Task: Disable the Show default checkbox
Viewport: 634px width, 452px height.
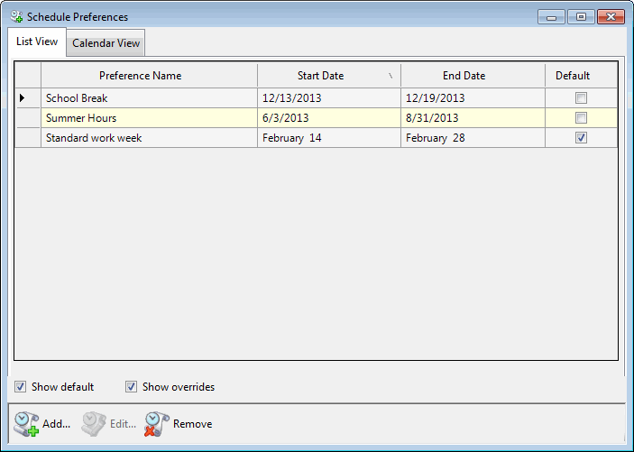Action: click(21, 387)
